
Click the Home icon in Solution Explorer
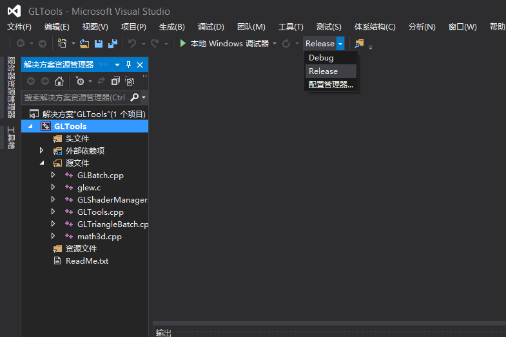click(x=59, y=81)
